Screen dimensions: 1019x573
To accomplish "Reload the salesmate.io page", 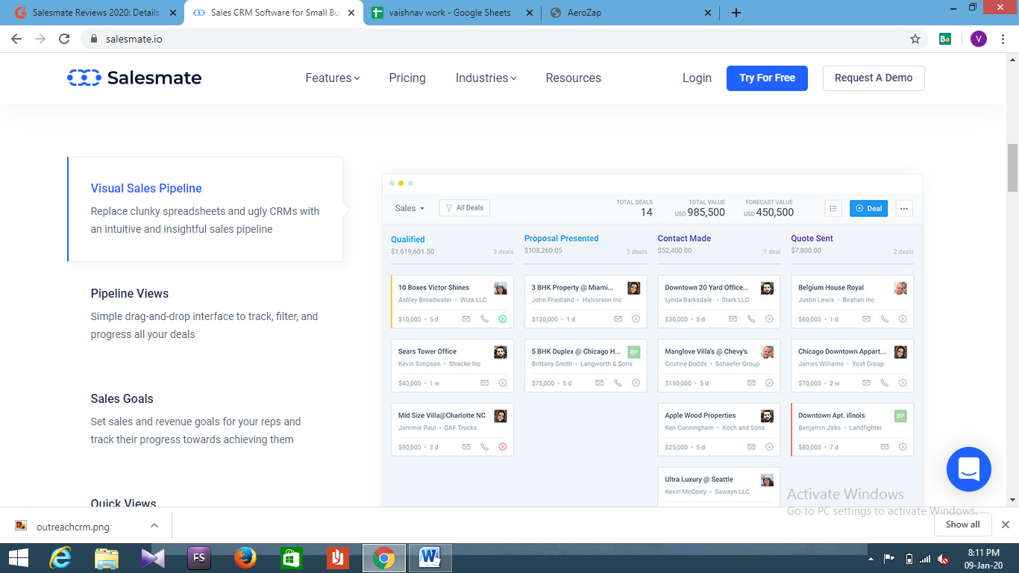I will coord(64,39).
